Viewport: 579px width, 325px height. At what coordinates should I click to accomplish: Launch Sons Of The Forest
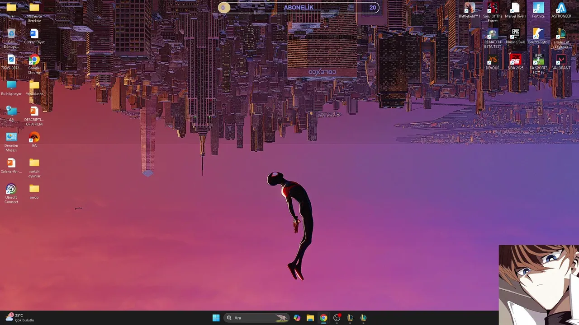493,12
